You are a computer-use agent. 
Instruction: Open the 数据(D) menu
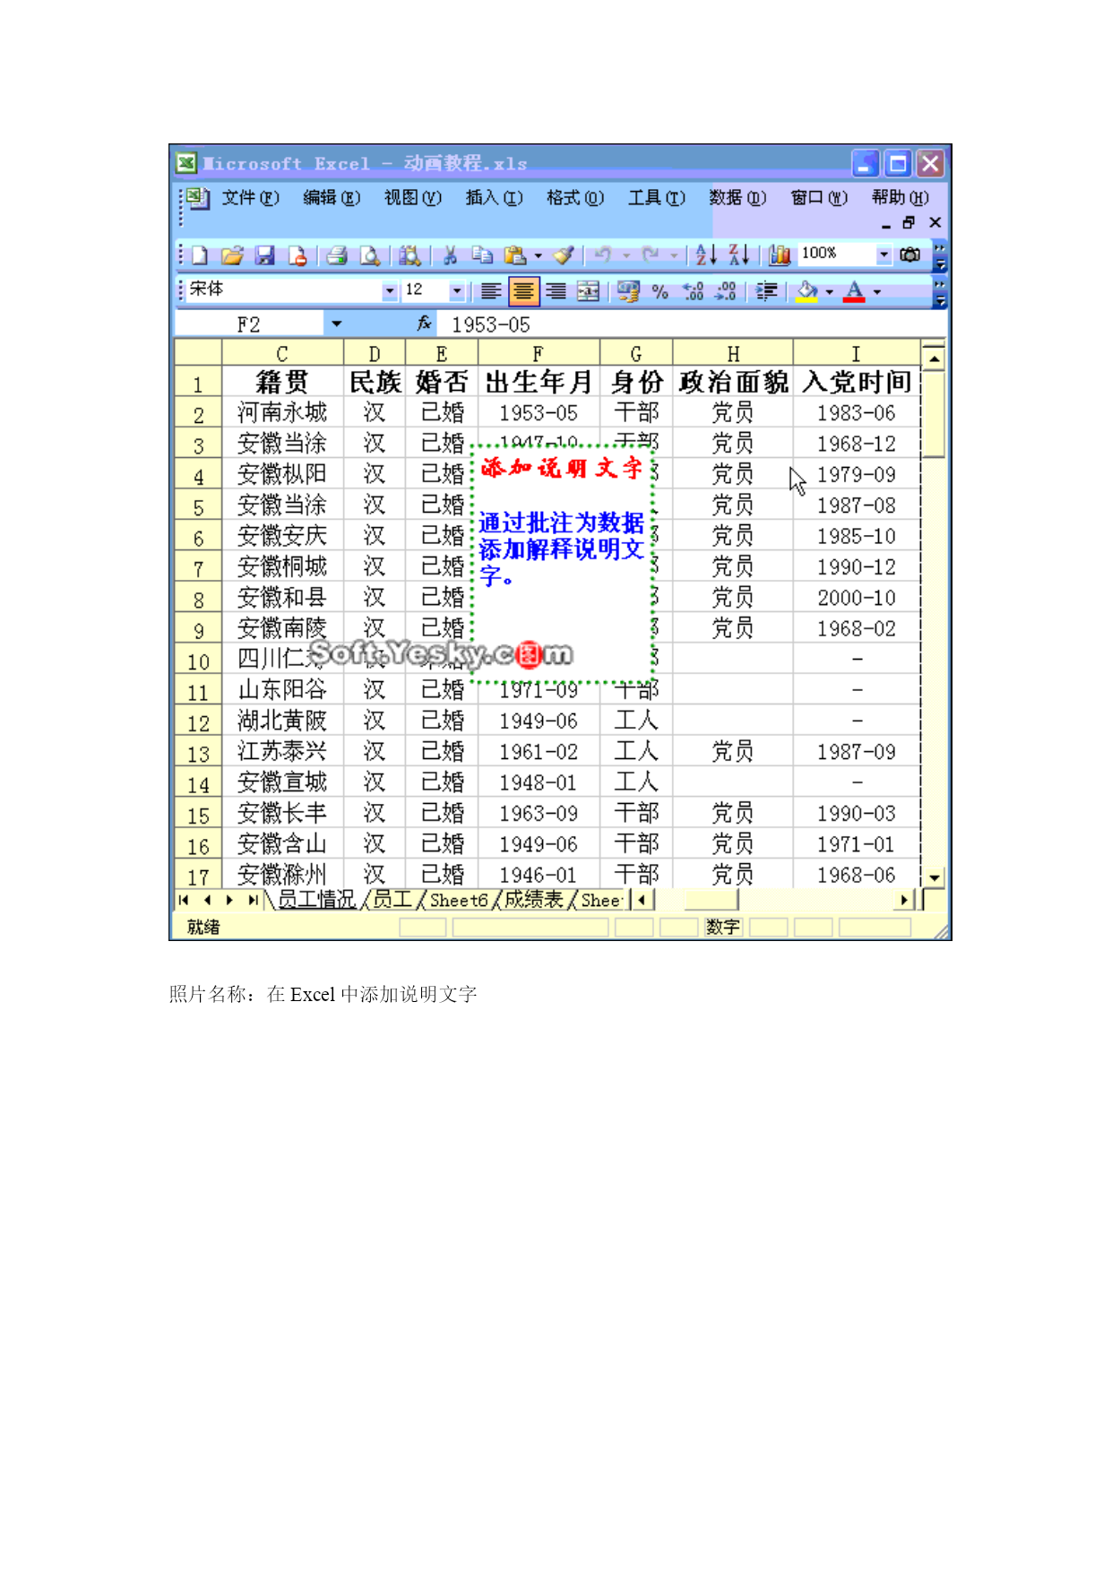click(737, 197)
